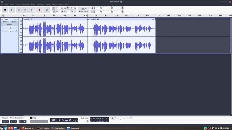Start playback with the green Play button

(x=12, y=10)
